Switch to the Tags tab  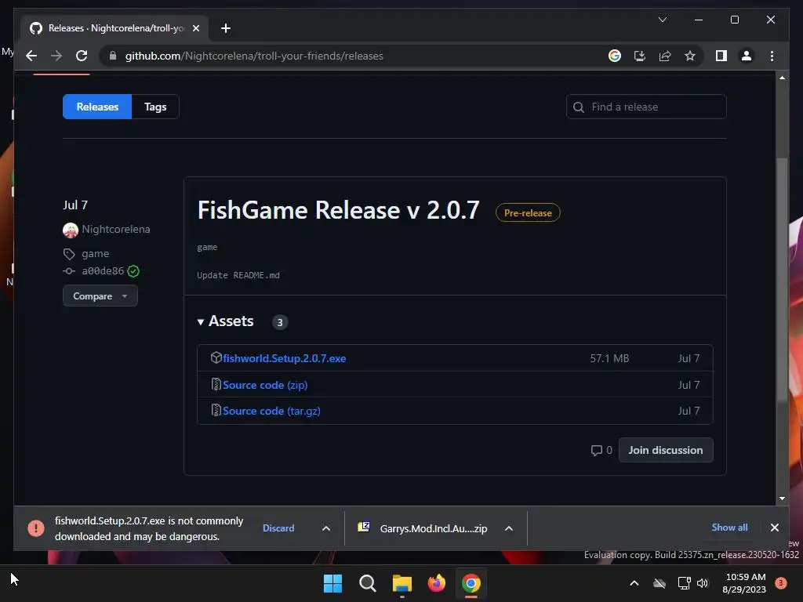(155, 107)
